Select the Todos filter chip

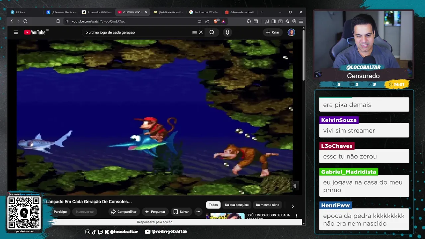[213, 205]
